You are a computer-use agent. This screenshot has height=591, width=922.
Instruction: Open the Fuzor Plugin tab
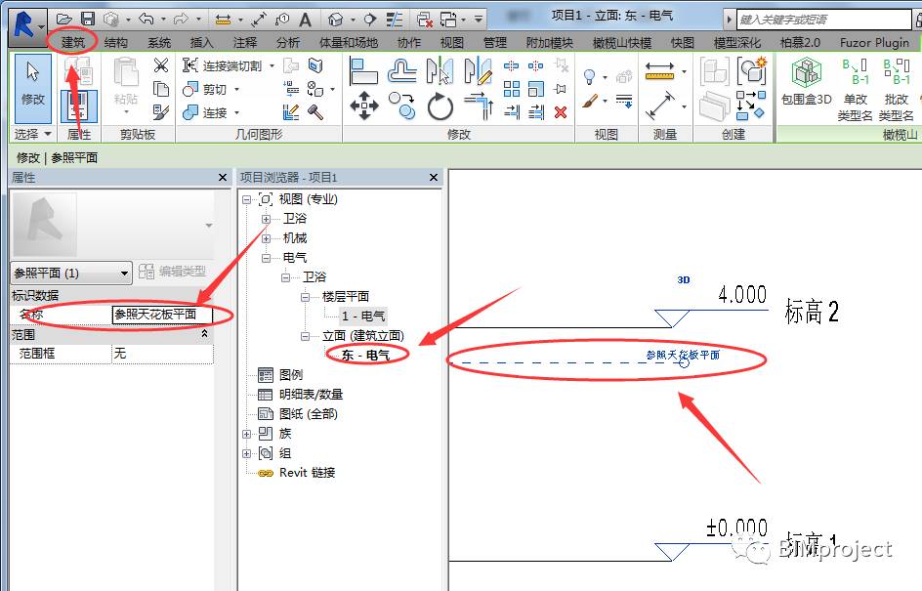874,42
